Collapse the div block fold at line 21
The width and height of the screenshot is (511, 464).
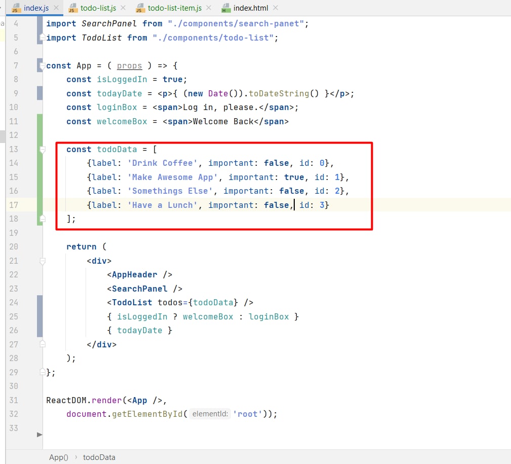43,261
